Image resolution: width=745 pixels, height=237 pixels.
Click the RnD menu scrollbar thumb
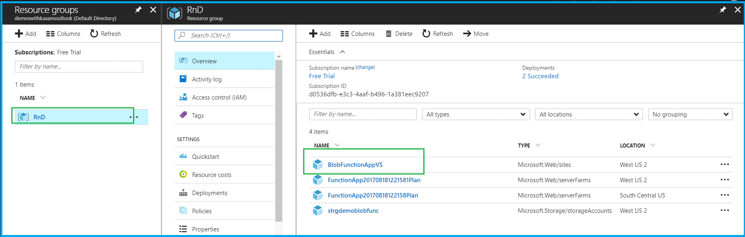(x=279, y=141)
